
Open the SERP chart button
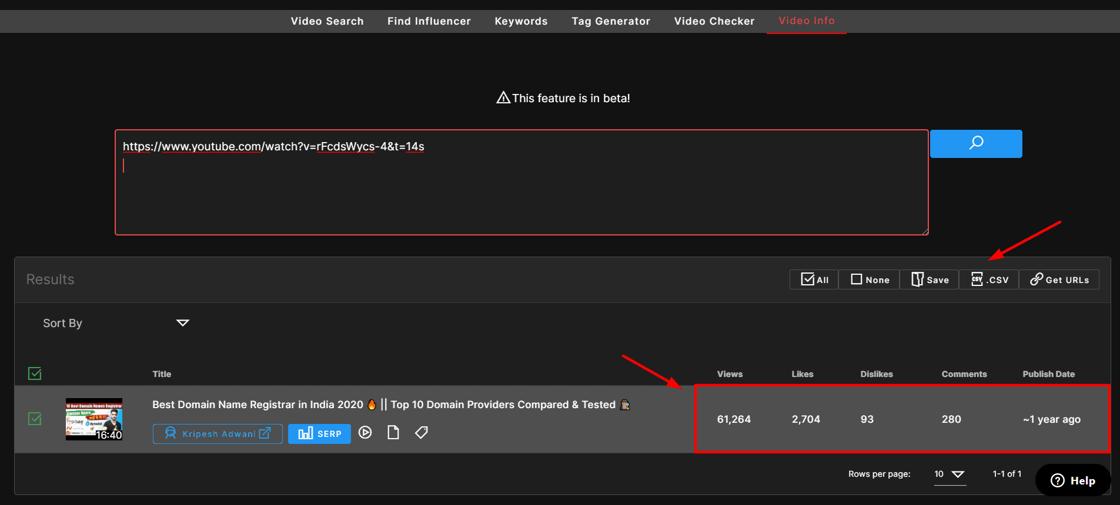pyautogui.click(x=319, y=434)
